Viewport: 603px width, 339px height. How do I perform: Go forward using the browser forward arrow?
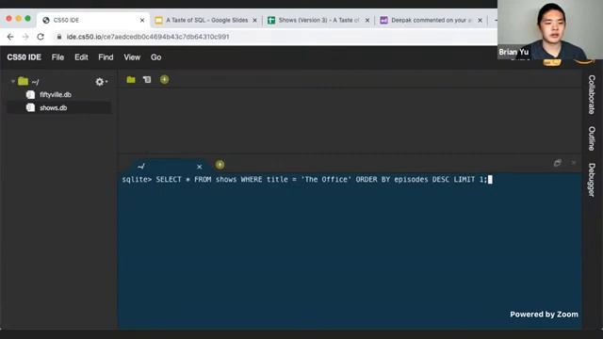(25, 37)
